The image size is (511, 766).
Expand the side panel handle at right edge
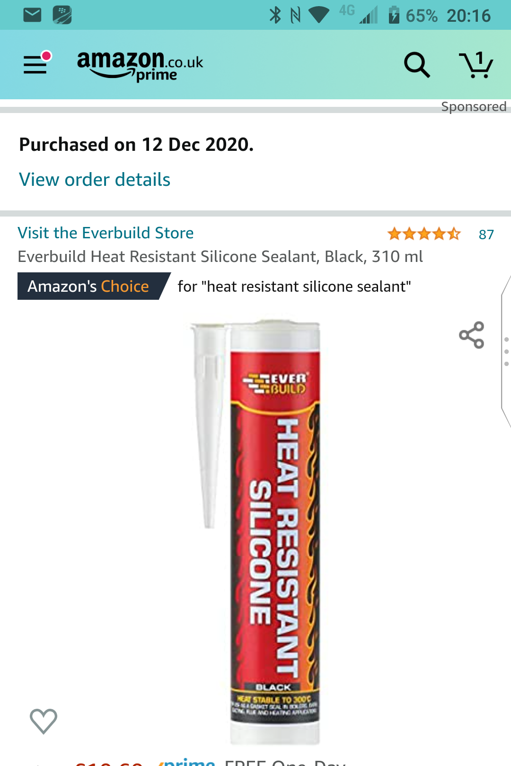point(506,352)
